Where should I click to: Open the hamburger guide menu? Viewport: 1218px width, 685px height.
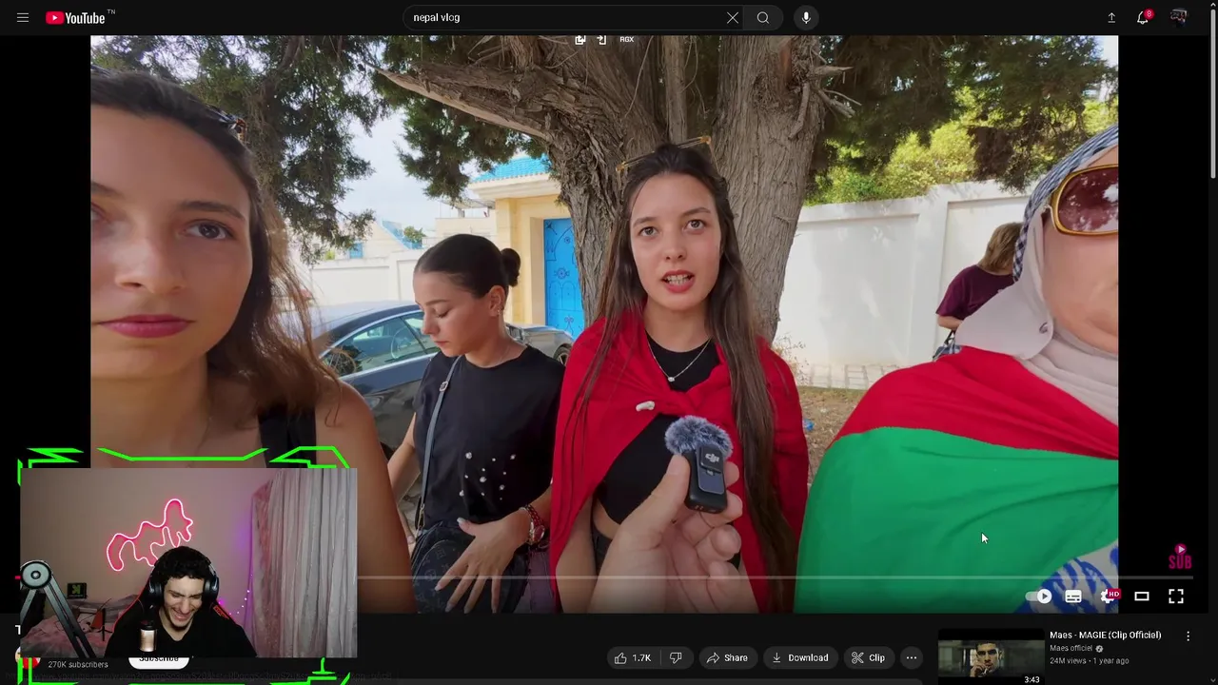23,18
